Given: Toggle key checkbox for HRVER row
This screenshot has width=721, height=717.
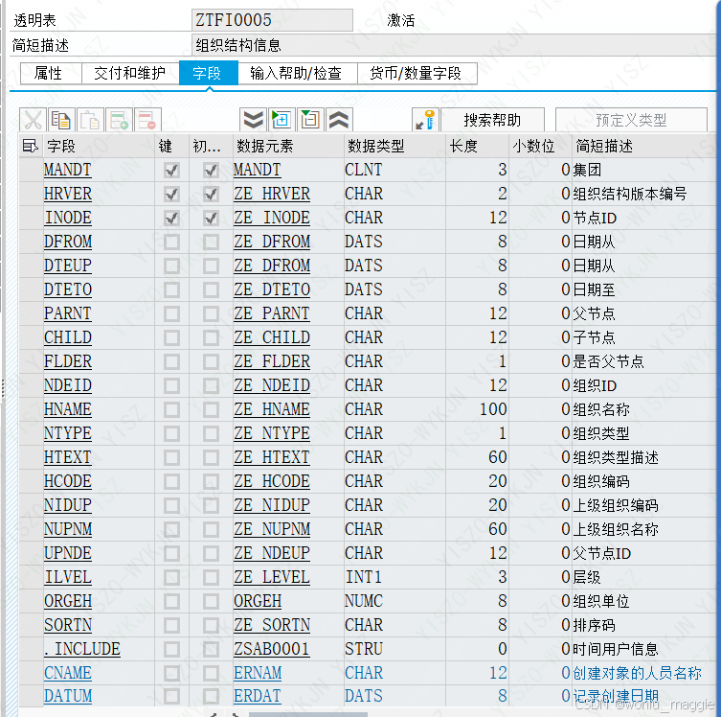Looking at the screenshot, I should 171,195.
